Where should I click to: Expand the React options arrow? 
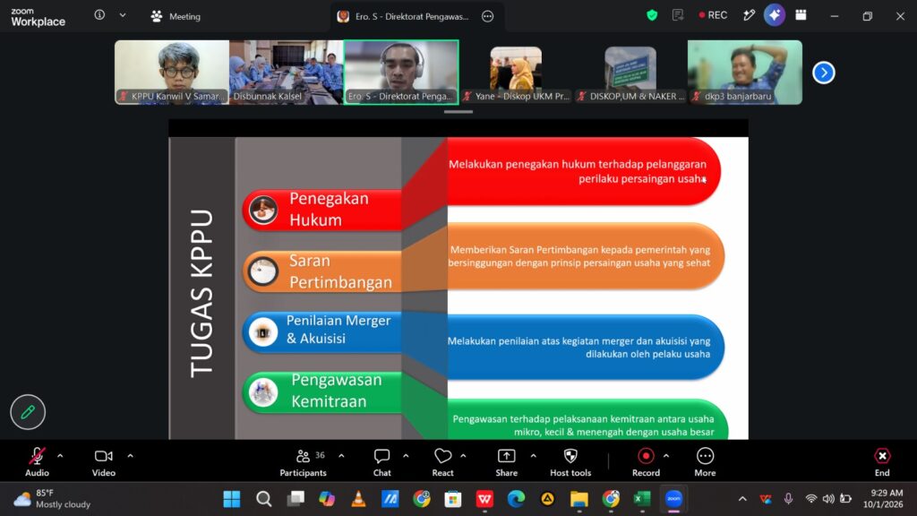coord(463,456)
